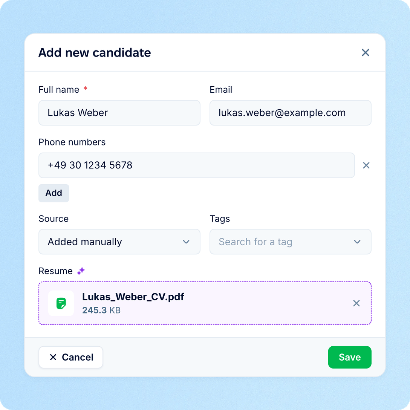Click the phone number input field

pos(197,165)
